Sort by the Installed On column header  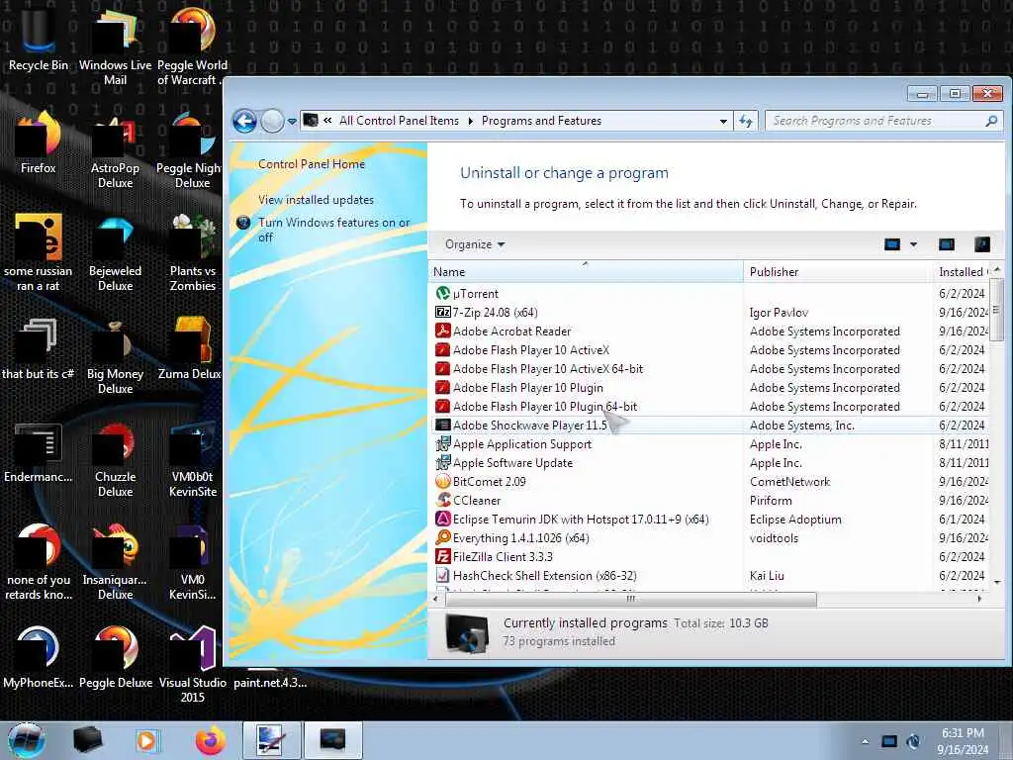point(962,271)
